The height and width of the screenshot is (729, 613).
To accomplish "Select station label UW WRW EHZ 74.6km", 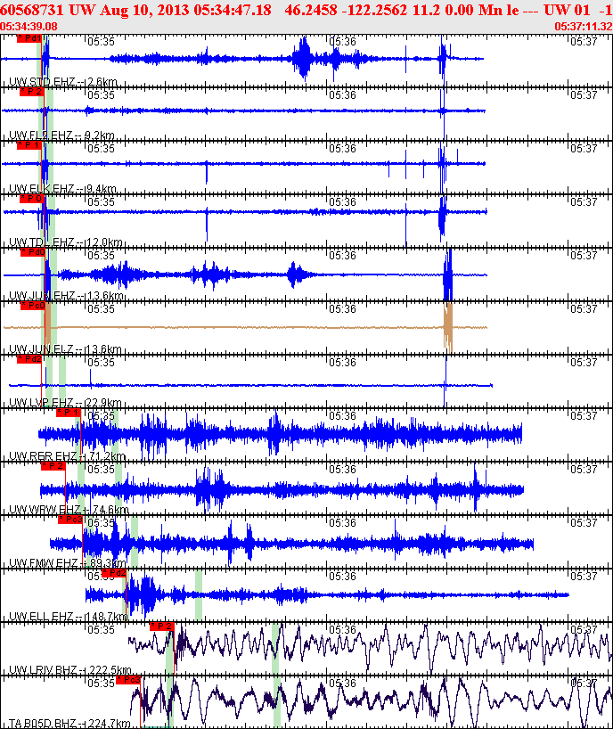I will pos(69,510).
